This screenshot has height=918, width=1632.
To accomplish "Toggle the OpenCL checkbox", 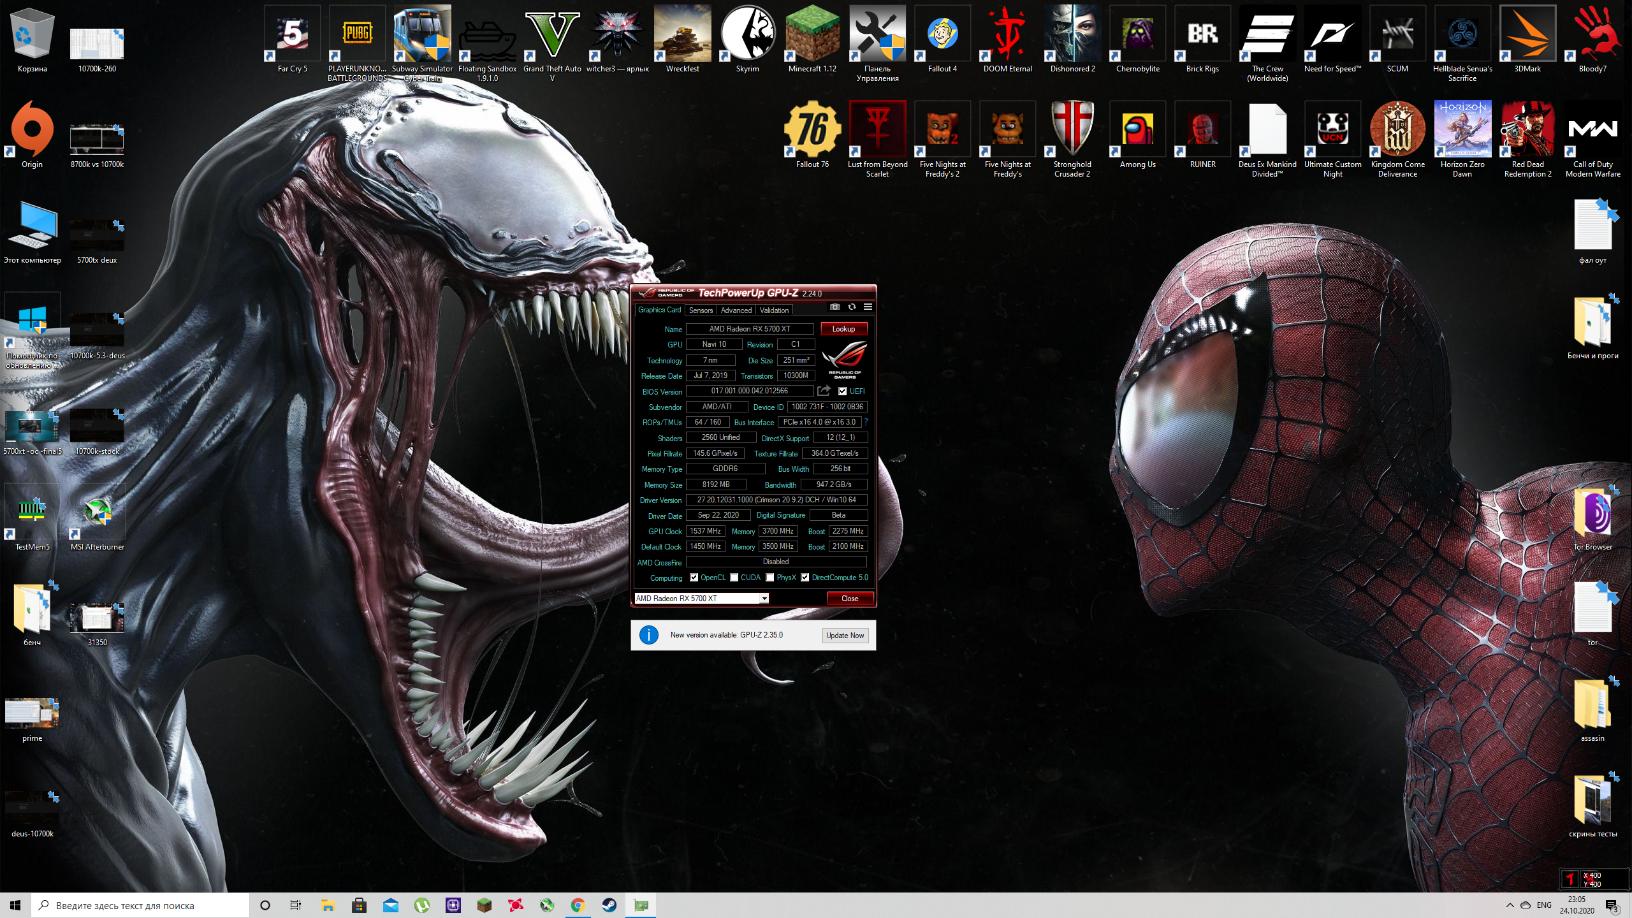I will (694, 578).
